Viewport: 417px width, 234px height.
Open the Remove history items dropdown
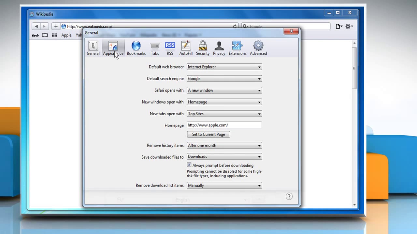point(224,145)
